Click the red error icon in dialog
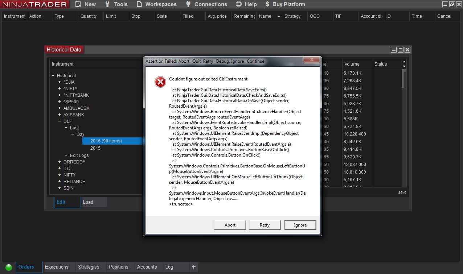Screen dimensions: 463x274 160,82
